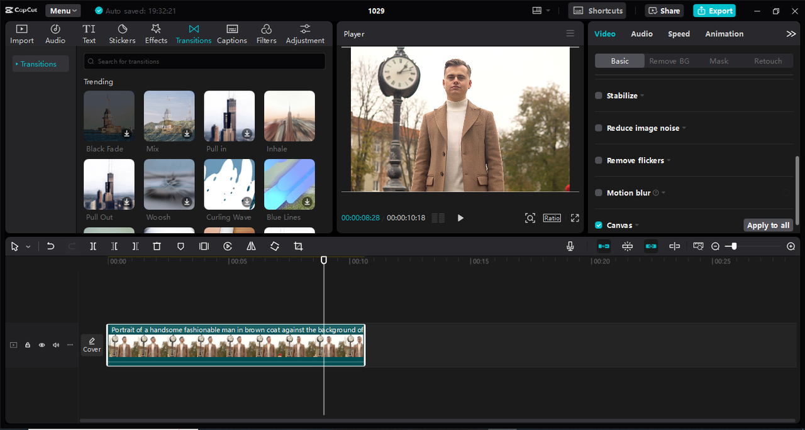The image size is (805, 430).
Task: Select the Retouch sub-tab
Action: point(768,61)
